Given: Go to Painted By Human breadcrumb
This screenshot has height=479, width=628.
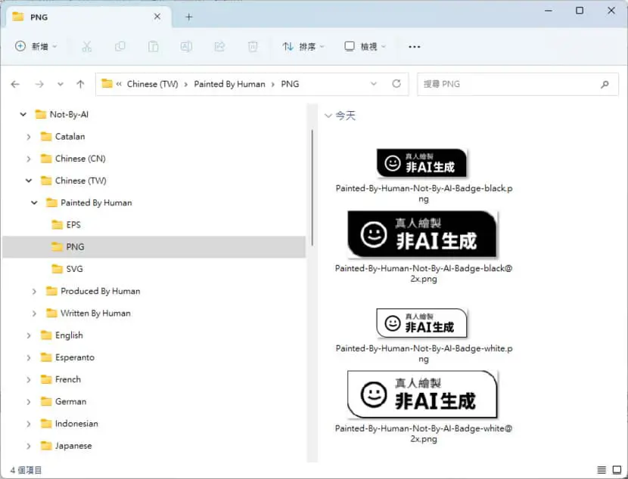Looking at the screenshot, I should 229,84.
